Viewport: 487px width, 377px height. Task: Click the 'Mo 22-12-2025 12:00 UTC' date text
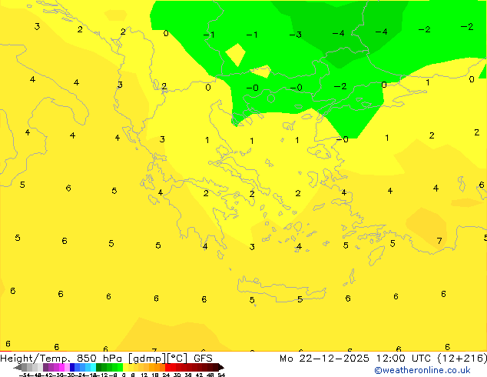click(356, 359)
